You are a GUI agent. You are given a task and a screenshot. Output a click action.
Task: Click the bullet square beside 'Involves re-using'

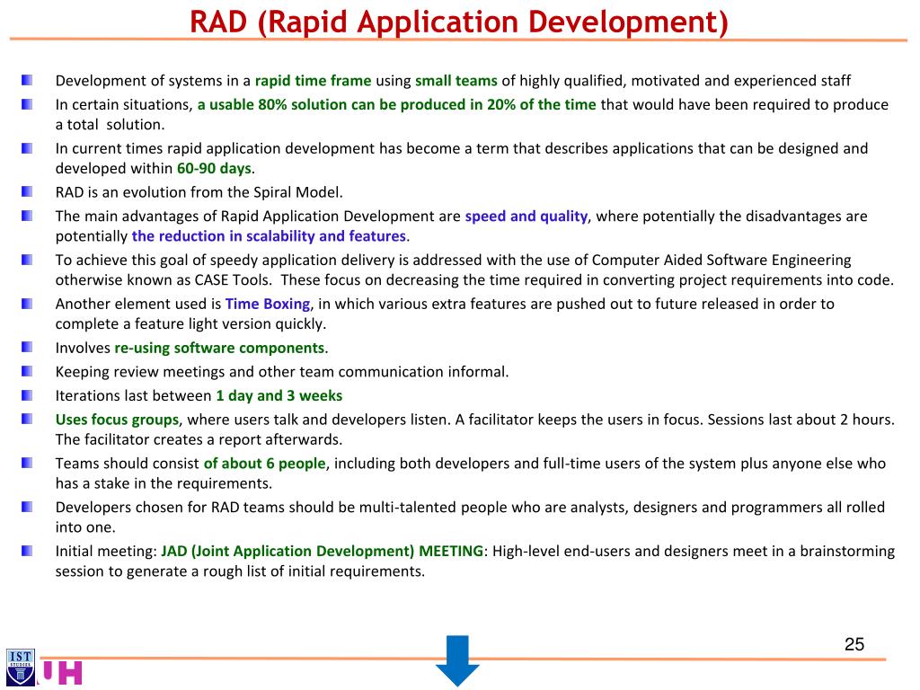[27, 348]
